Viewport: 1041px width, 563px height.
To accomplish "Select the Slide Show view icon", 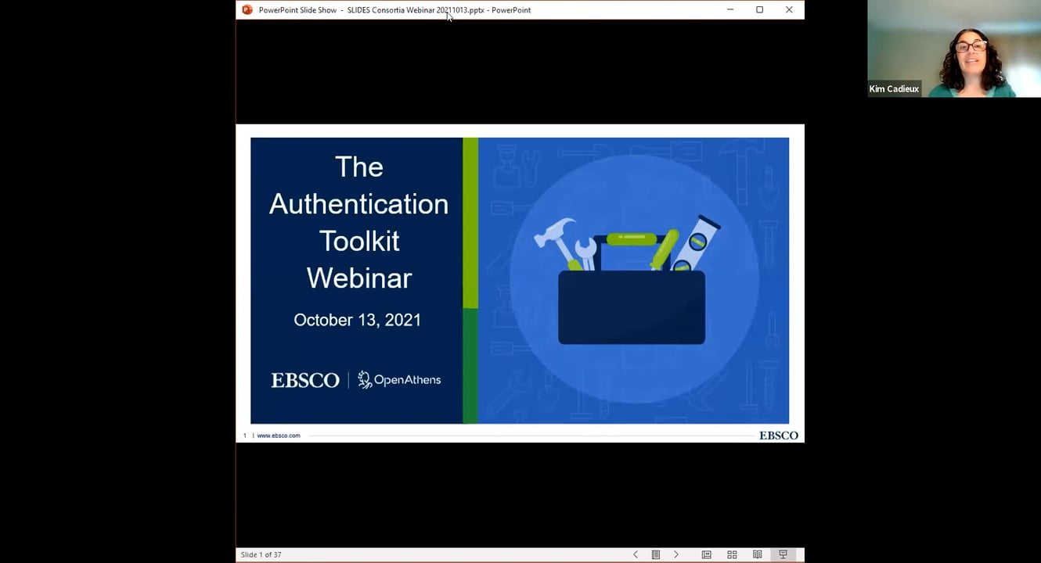I will click(x=783, y=554).
